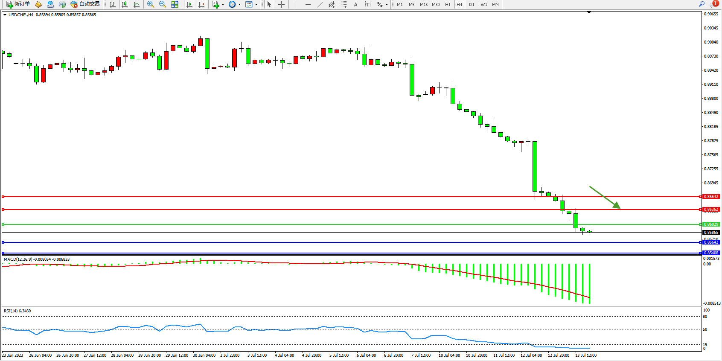Viewport: 722px width, 361px height.
Task: Select the draw trendline tool
Action: [320, 4]
